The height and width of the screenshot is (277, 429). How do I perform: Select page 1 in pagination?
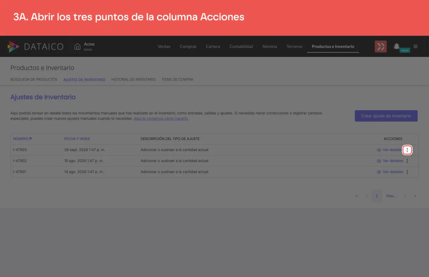point(377,196)
